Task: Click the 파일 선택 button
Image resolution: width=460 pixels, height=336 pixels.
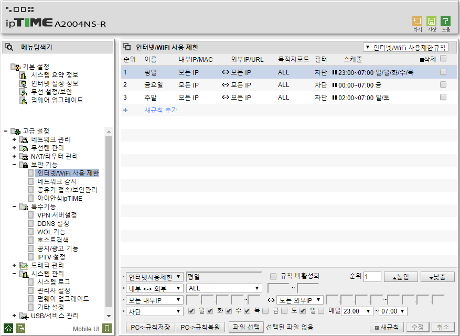Action: [246, 327]
